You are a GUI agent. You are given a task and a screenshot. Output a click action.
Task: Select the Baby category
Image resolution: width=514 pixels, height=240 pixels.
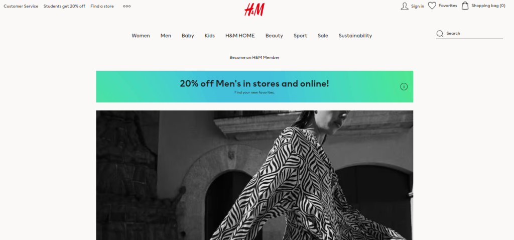click(188, 36)
